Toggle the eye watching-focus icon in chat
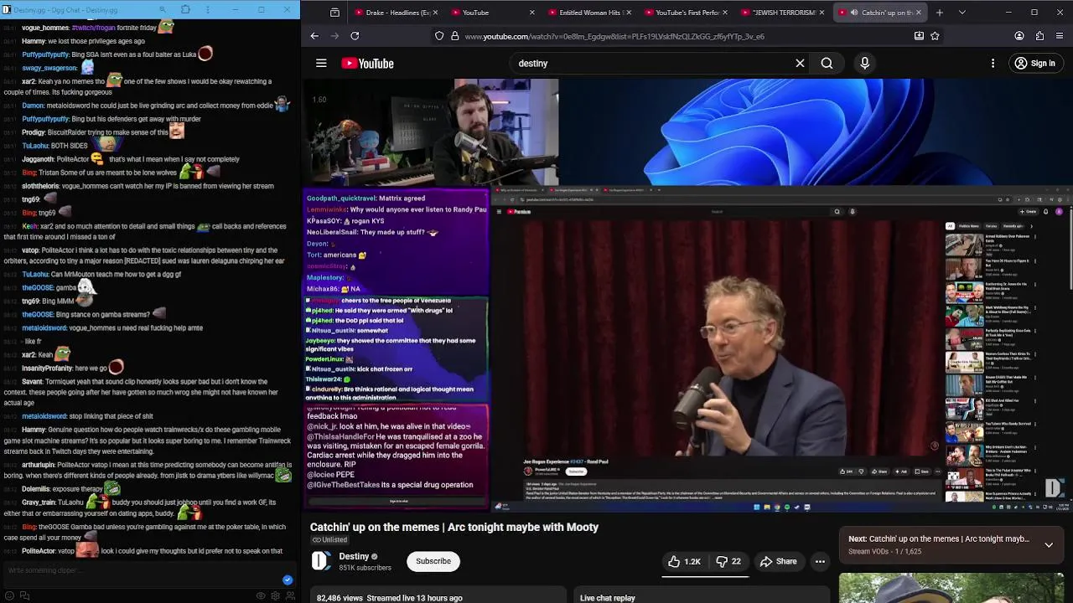This screenshot has height=603, width=1073. point(261,595)
